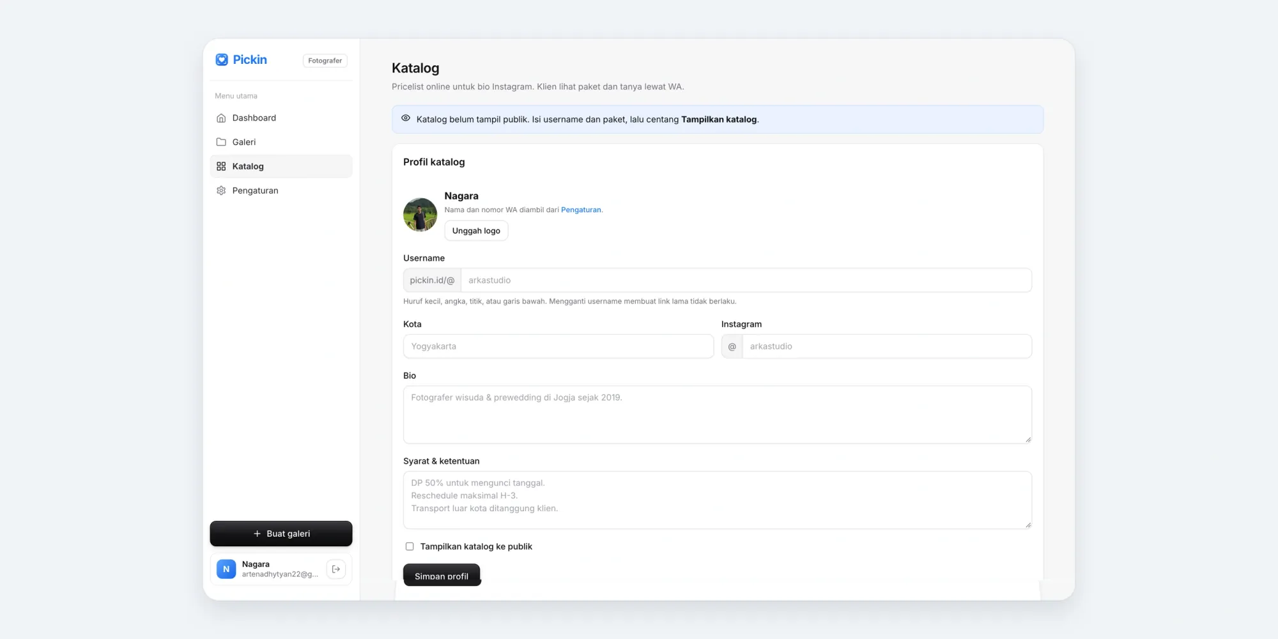
Task: Click the Bio textarea resize handle
Action: pyautogui.click(x=1028, y=440)
